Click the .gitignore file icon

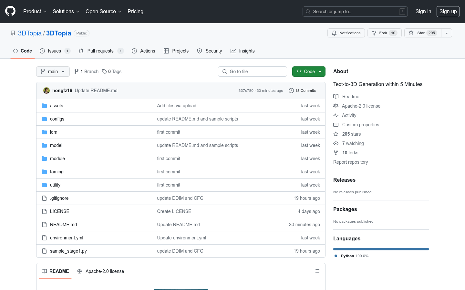[44, 198]
